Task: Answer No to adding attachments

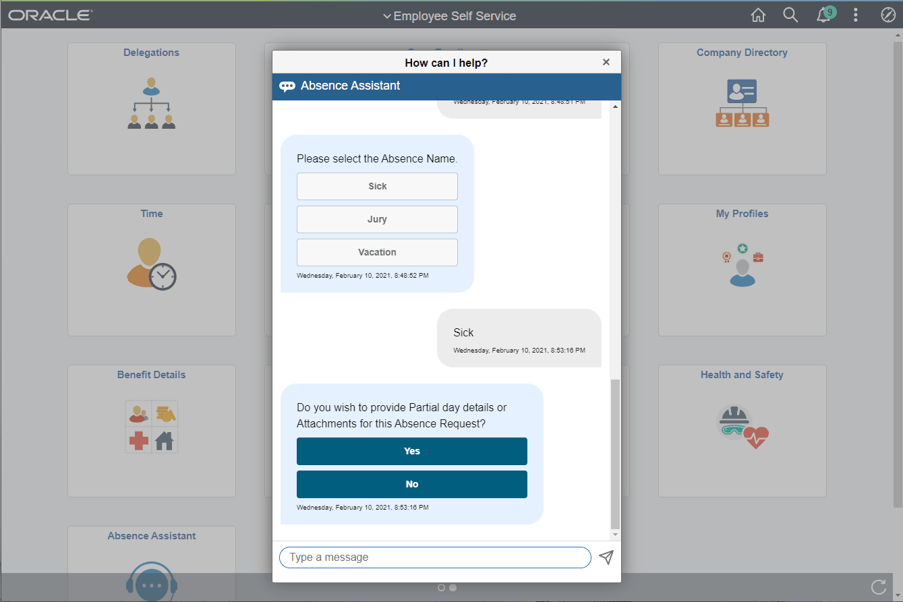Action: (411, 484)
